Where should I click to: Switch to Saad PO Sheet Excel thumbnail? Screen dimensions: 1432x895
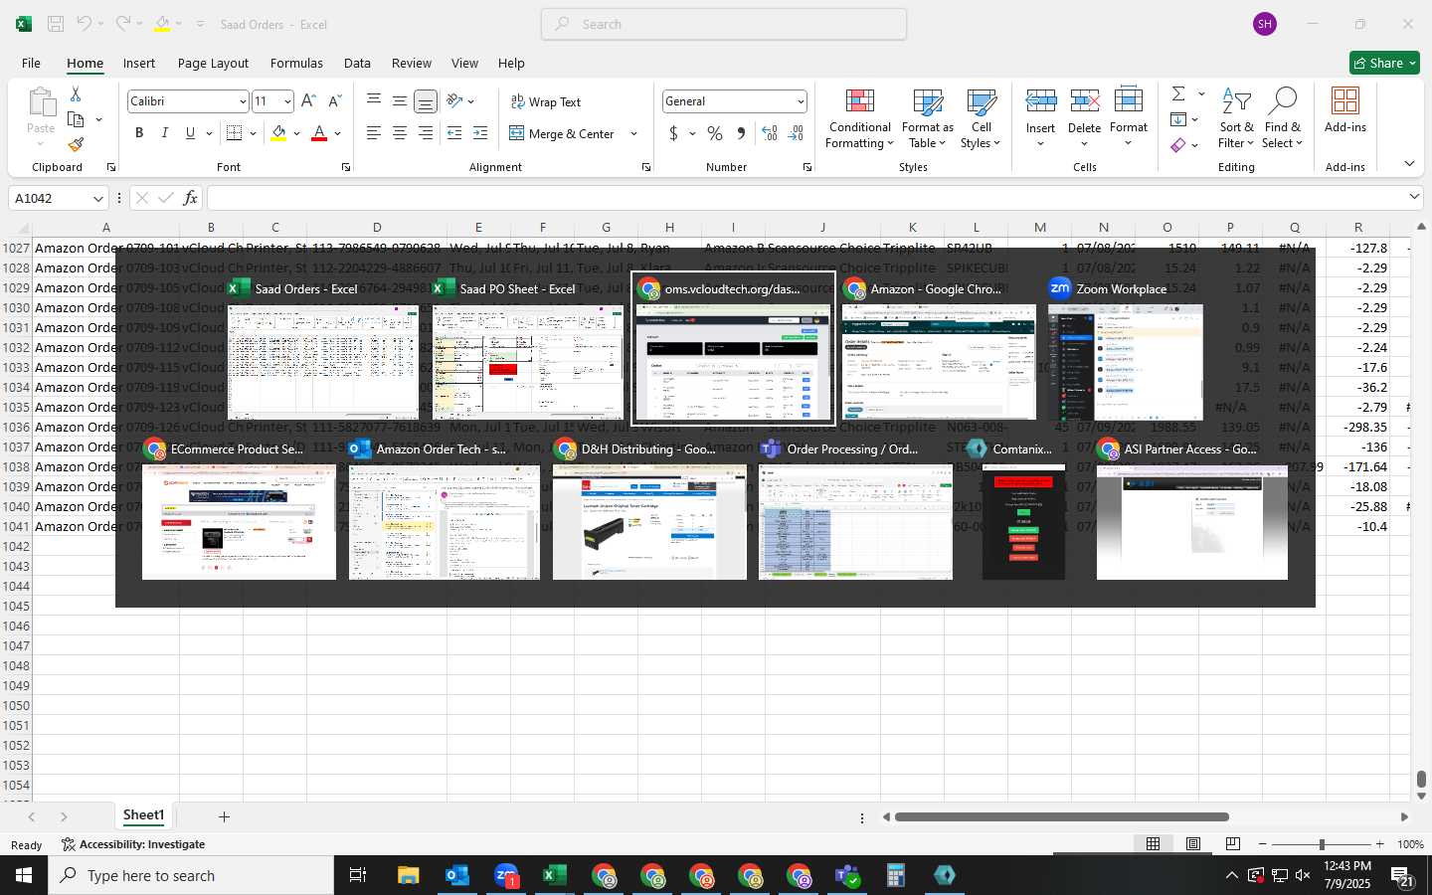[x=528, y=362]
